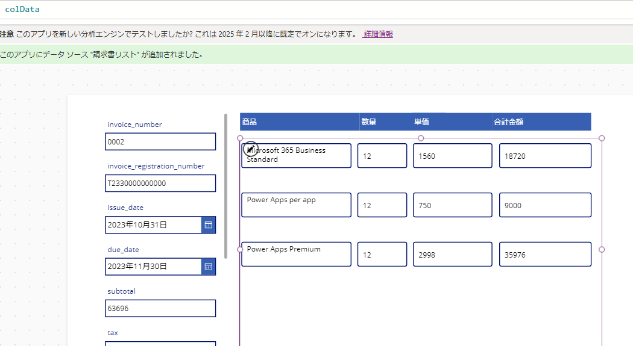633x346 pixels.
Task: Select total amount 18720 field
Action: pos(545,155)
